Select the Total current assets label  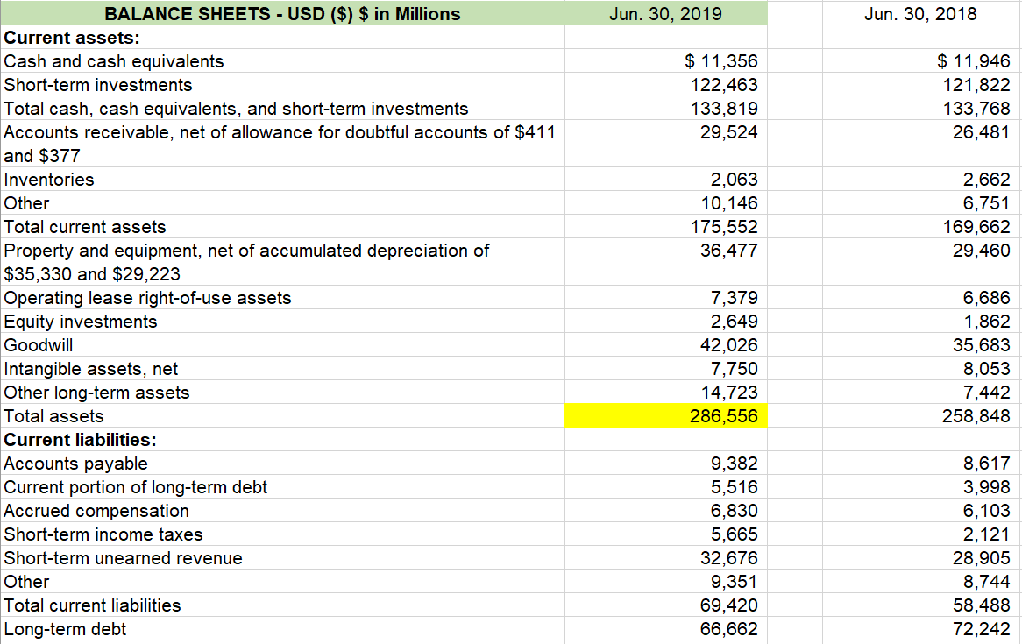click(85, 227)
